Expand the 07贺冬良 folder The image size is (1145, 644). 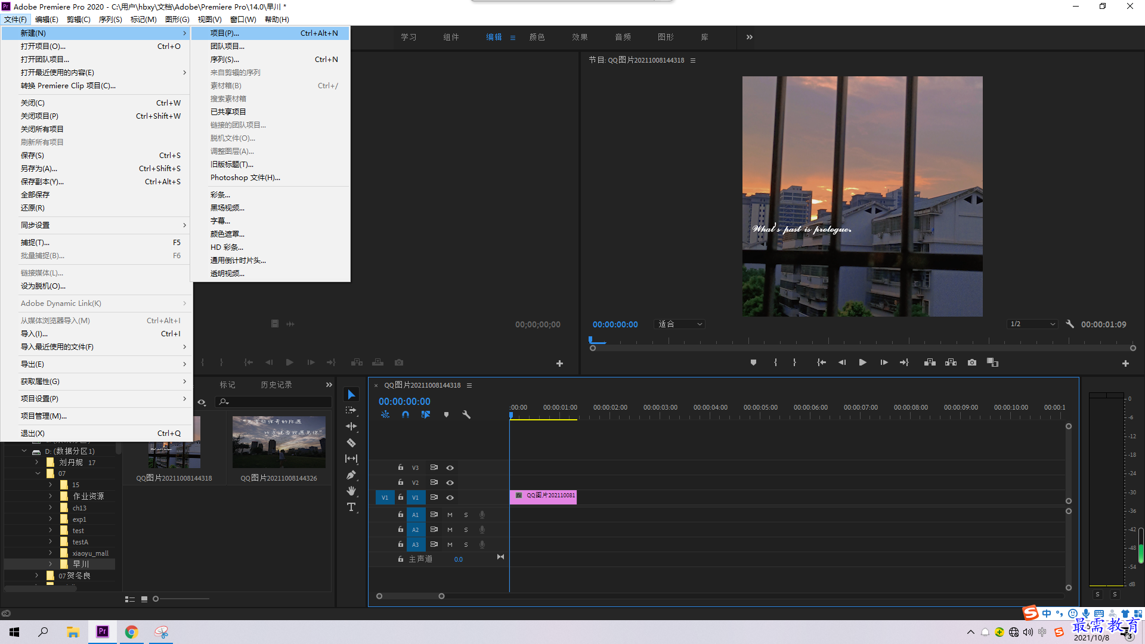pos(36,575)
